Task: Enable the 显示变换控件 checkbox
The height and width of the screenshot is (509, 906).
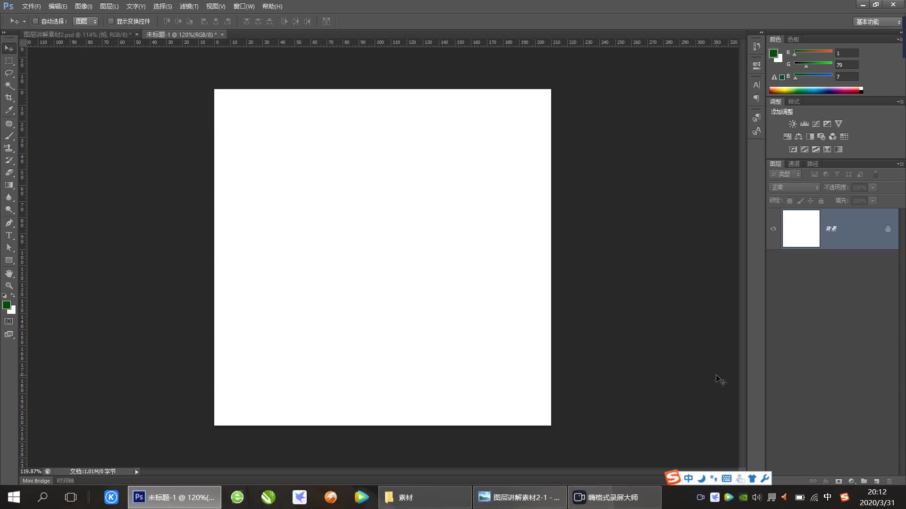Action: tap(111, 21)
